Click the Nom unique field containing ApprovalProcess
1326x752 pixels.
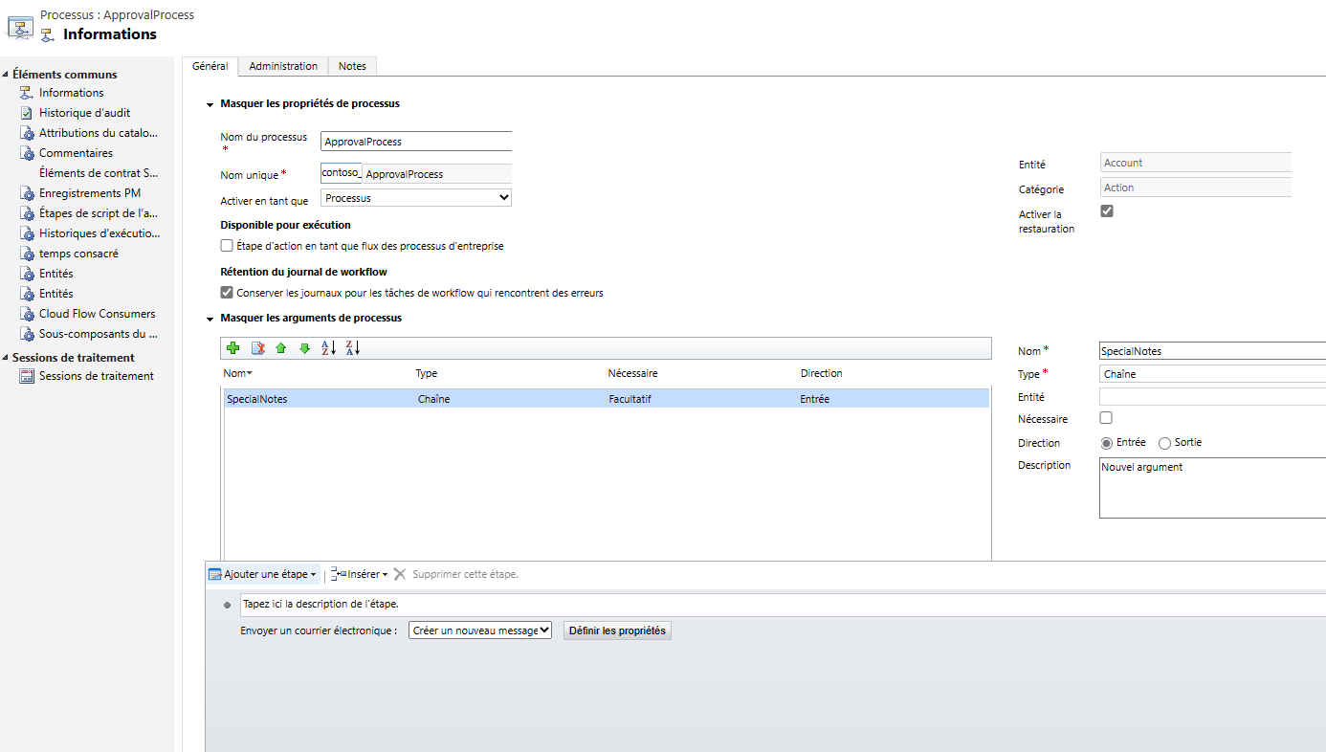437,174
